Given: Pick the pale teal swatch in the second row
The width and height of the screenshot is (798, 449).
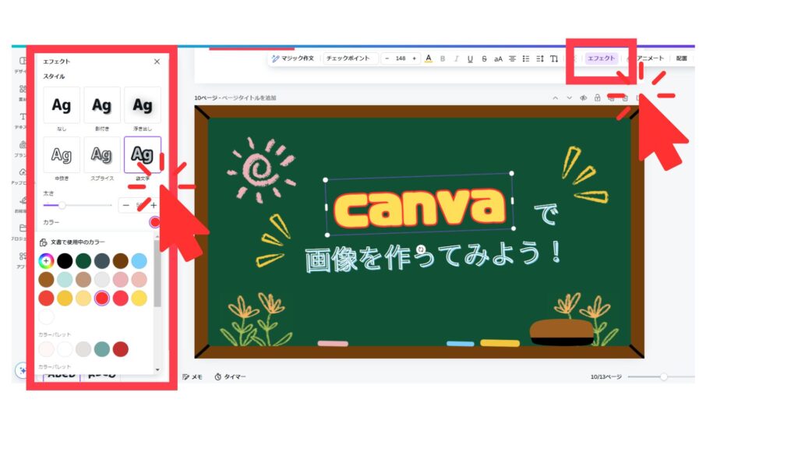Looking at the screenshot, I should 65,280.
